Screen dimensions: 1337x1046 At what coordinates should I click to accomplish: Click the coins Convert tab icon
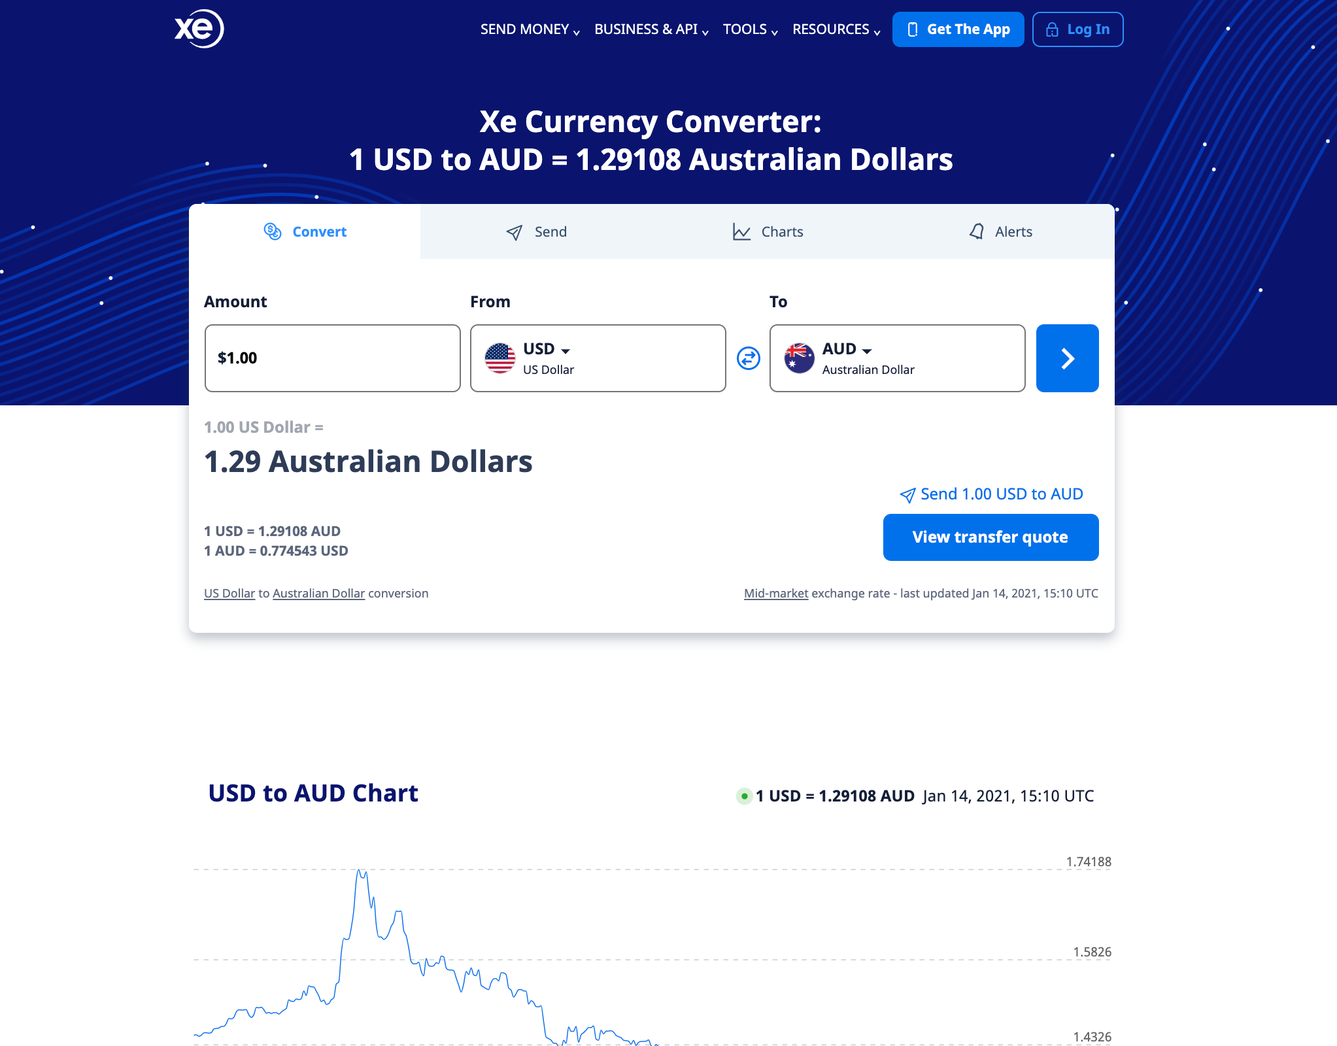point(273,231)
